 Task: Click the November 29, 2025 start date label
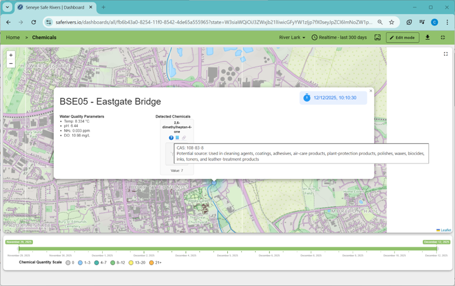tap(19, 242)
